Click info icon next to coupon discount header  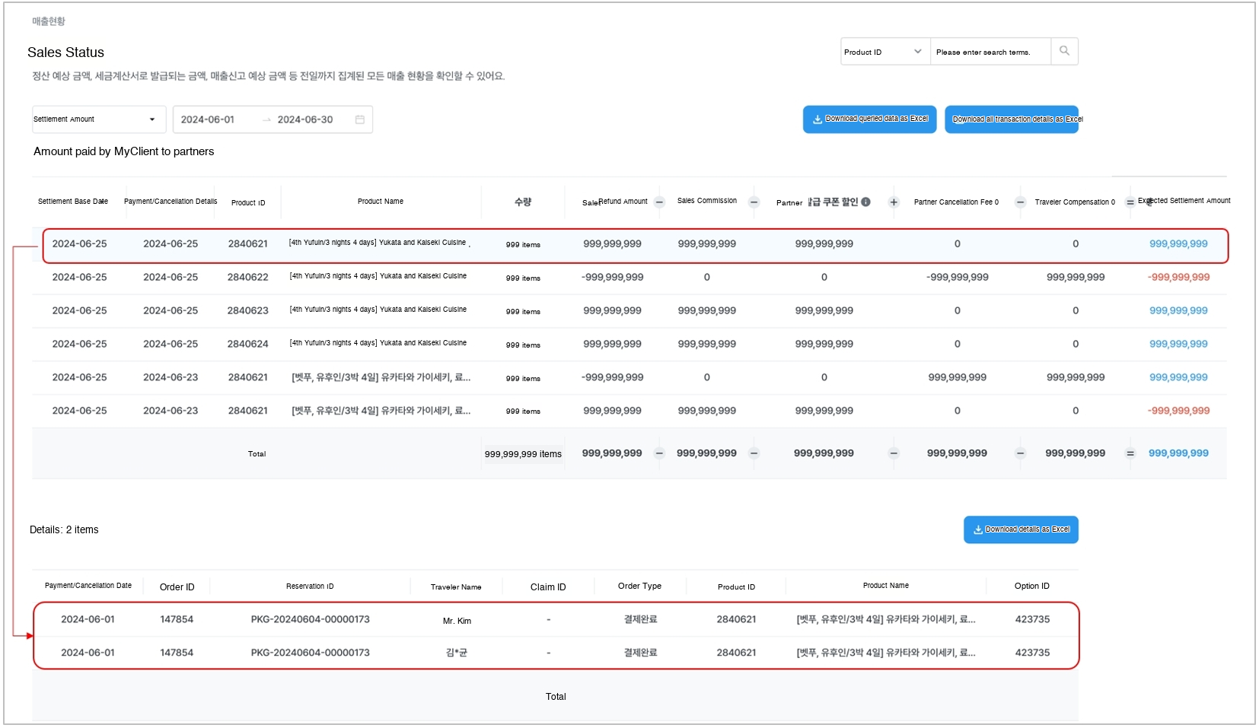tap(865, 202)
